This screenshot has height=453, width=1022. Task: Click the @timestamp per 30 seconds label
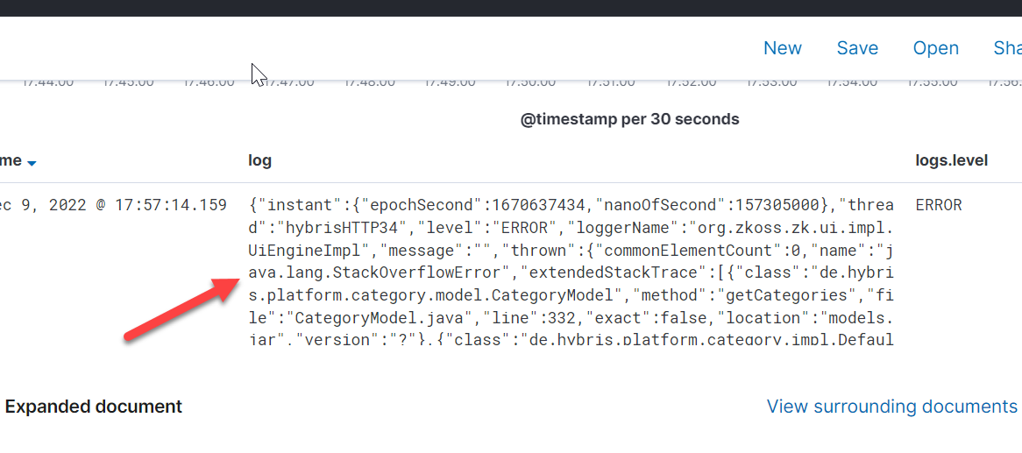pos(629,119)
